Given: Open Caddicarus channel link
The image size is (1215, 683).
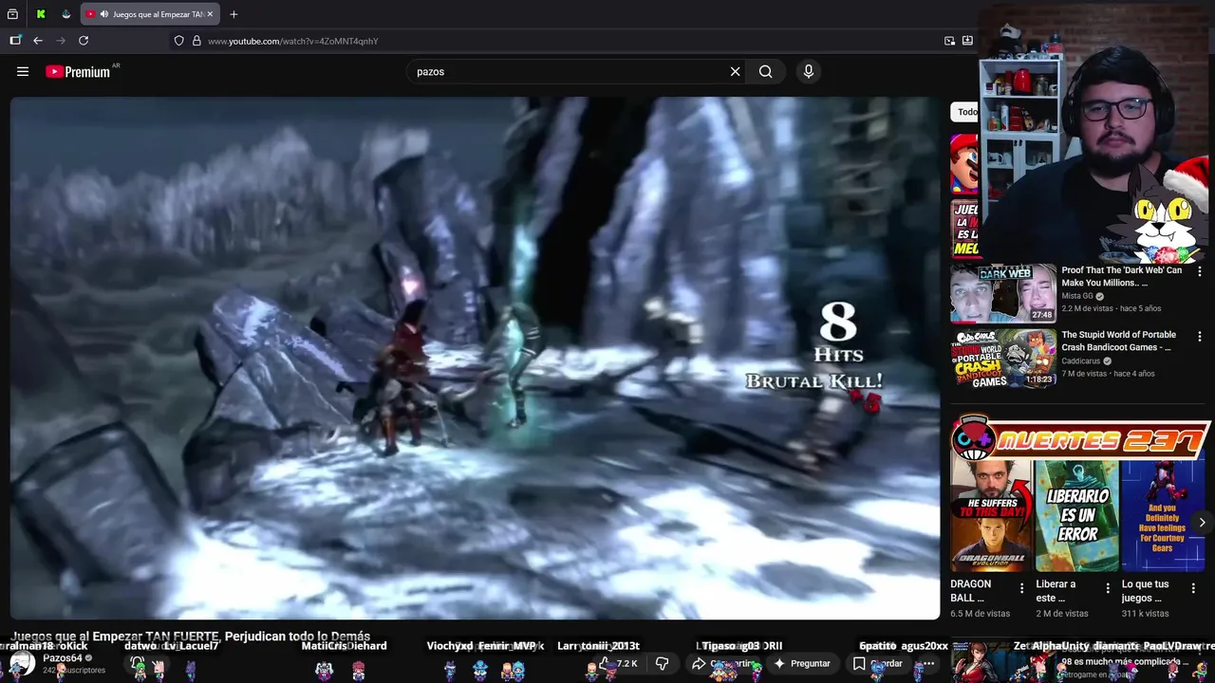Looking at the screenshot, I should tap(1081, 360).
